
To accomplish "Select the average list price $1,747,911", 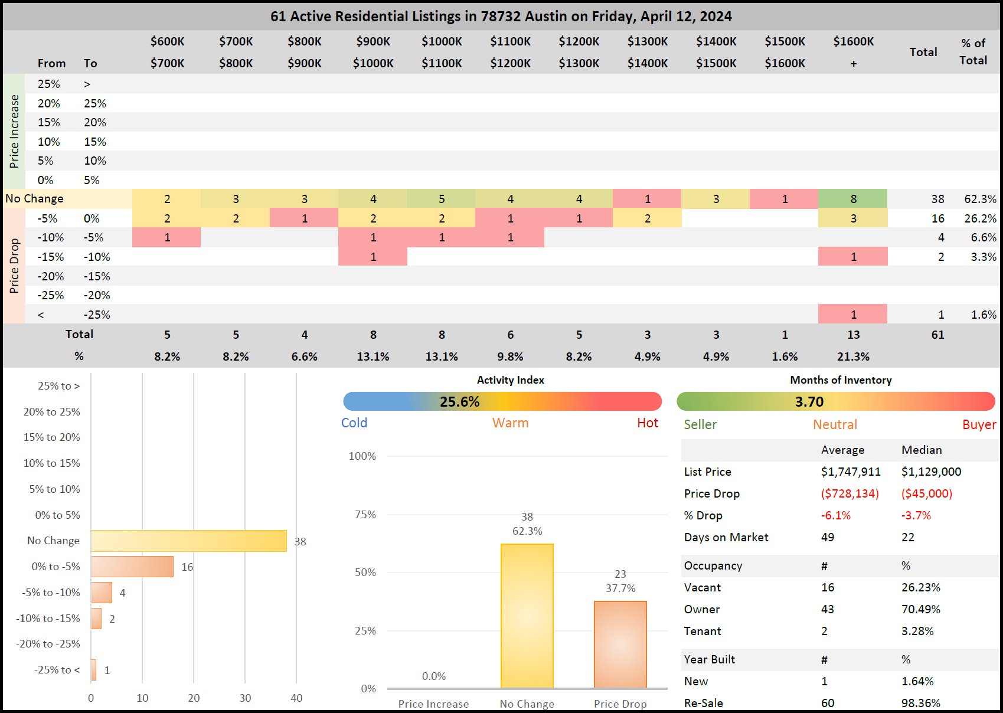I will [850, 472].
